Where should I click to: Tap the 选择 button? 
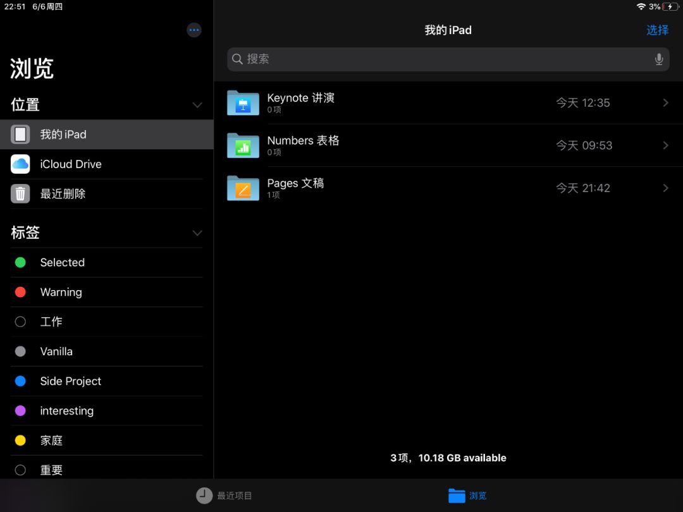(657, 30)
